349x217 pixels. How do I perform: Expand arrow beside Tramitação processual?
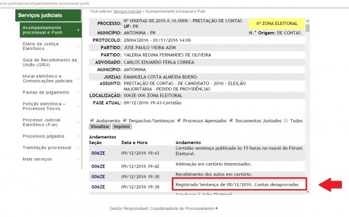point(79,147)
